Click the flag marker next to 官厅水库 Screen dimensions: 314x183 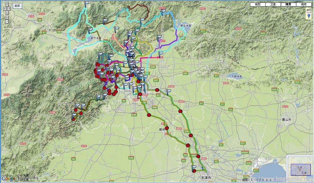(90, 31)
